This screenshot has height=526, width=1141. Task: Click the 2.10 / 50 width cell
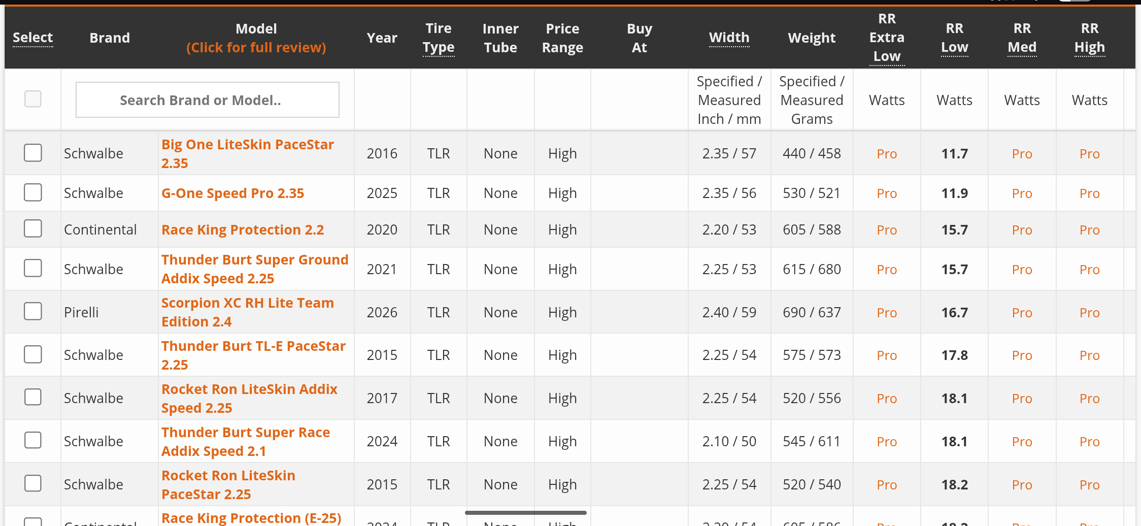coord(729,442)
